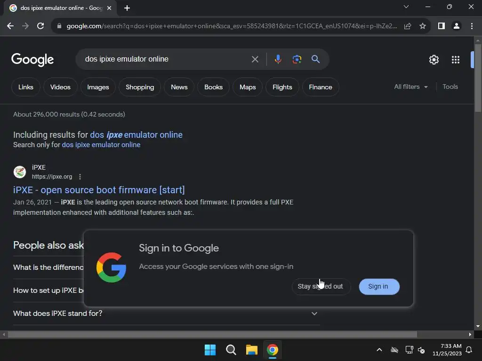Click the search query input field

coord(166,59)
